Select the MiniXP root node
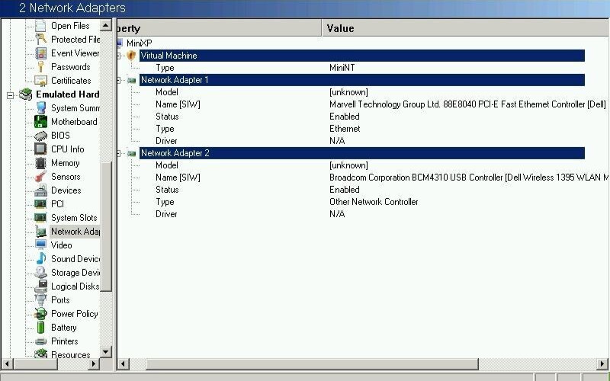The image size is (610, 381). [x=139, y=43]
